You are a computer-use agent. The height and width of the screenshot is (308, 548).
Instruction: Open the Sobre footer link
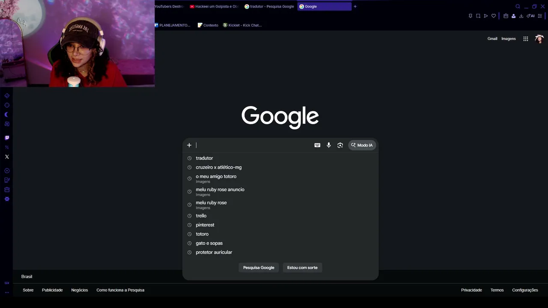click(x=28, y=290)
